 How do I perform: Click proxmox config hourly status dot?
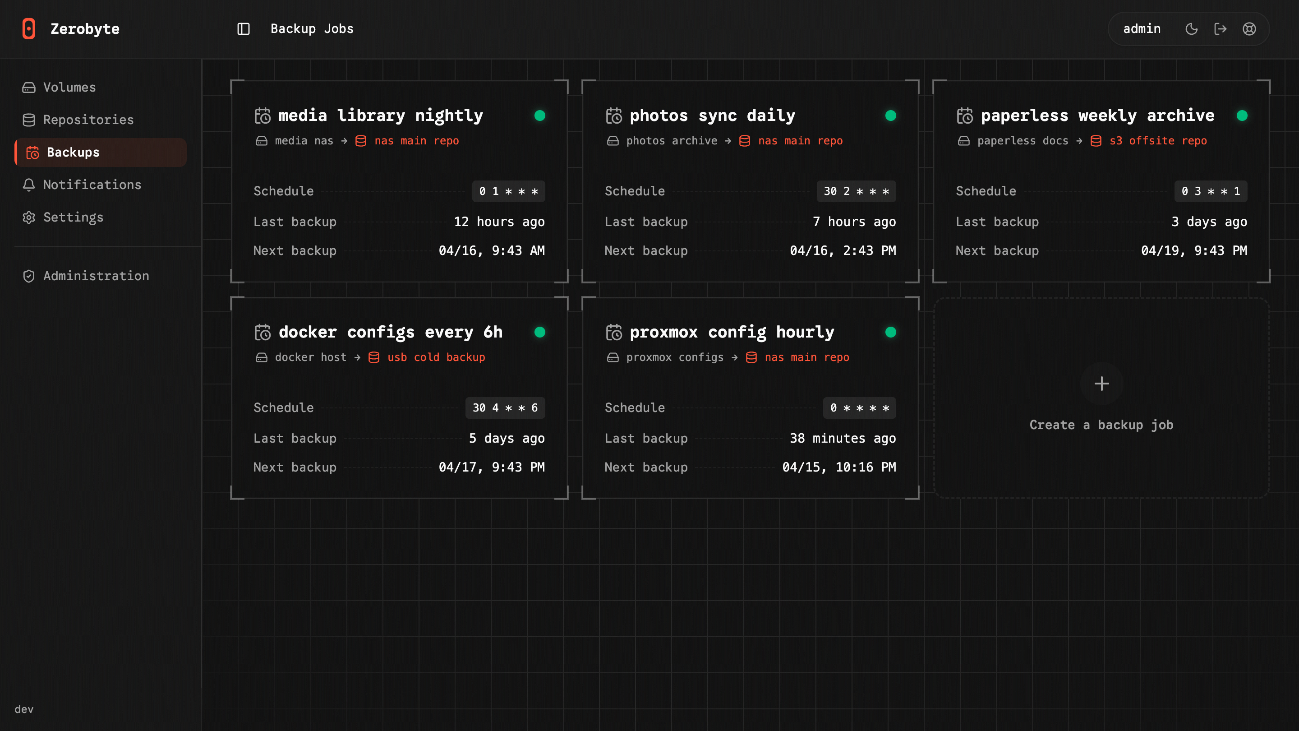[x=890, y=332]
